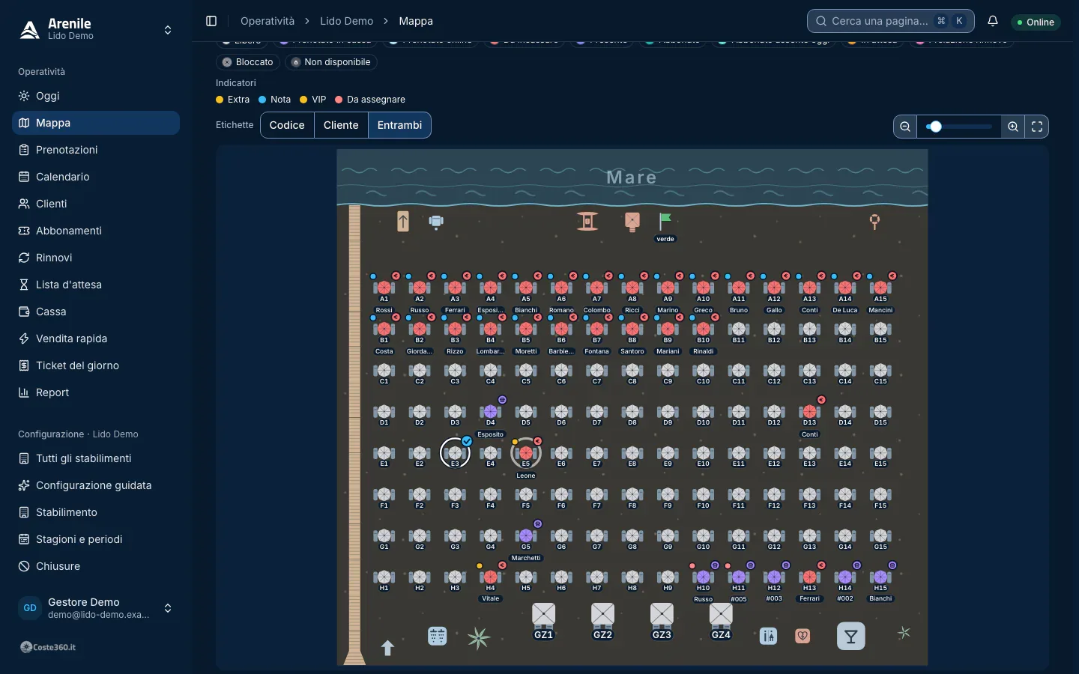Viewport: 1079px width, 674px height.
Task: Open Configurazione guidata
Action: [x=96, y=485]
